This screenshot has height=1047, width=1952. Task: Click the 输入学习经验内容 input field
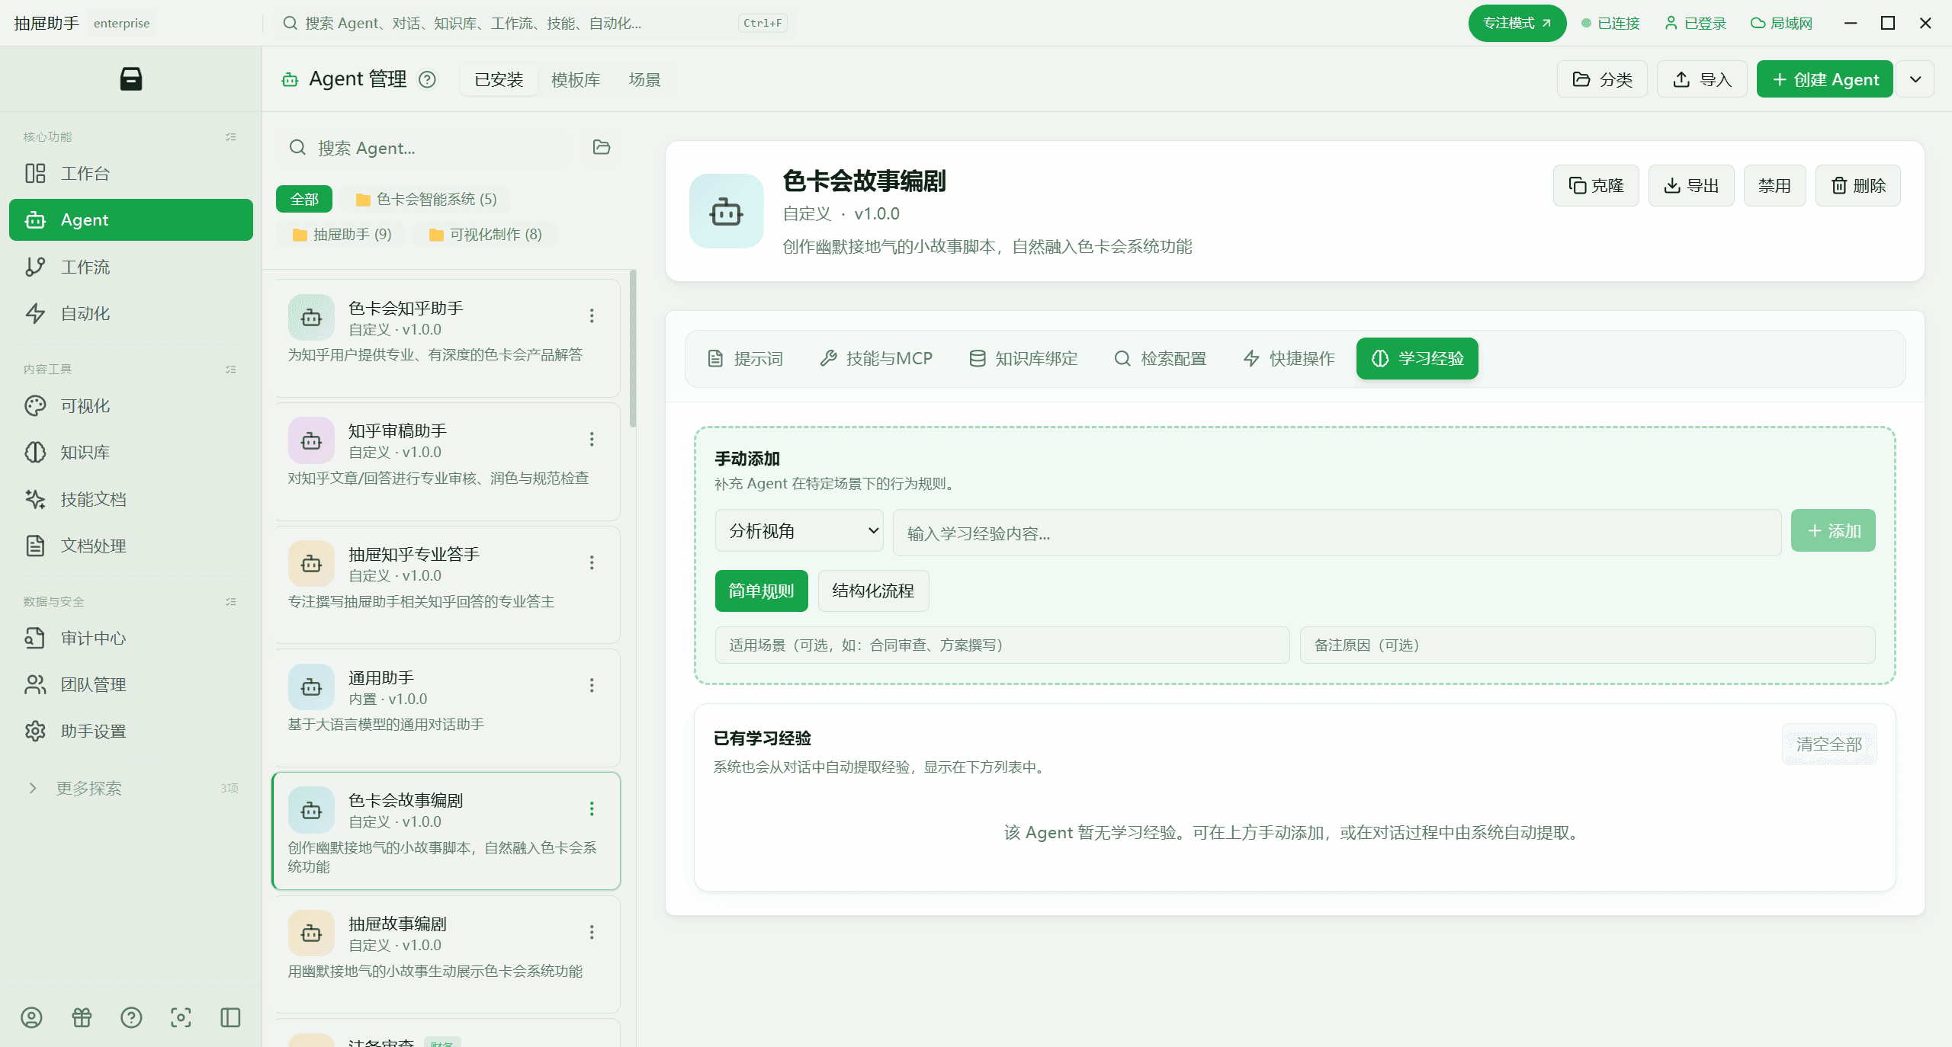1337,533
